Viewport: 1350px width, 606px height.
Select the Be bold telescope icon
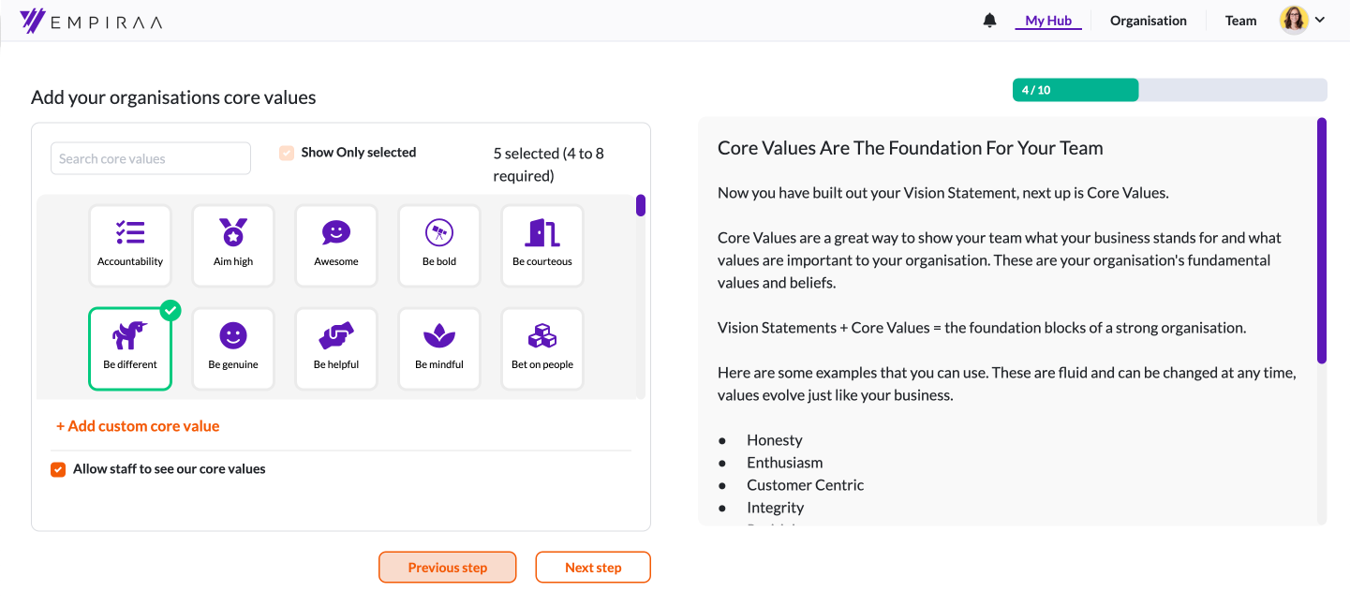pos(439,234)
